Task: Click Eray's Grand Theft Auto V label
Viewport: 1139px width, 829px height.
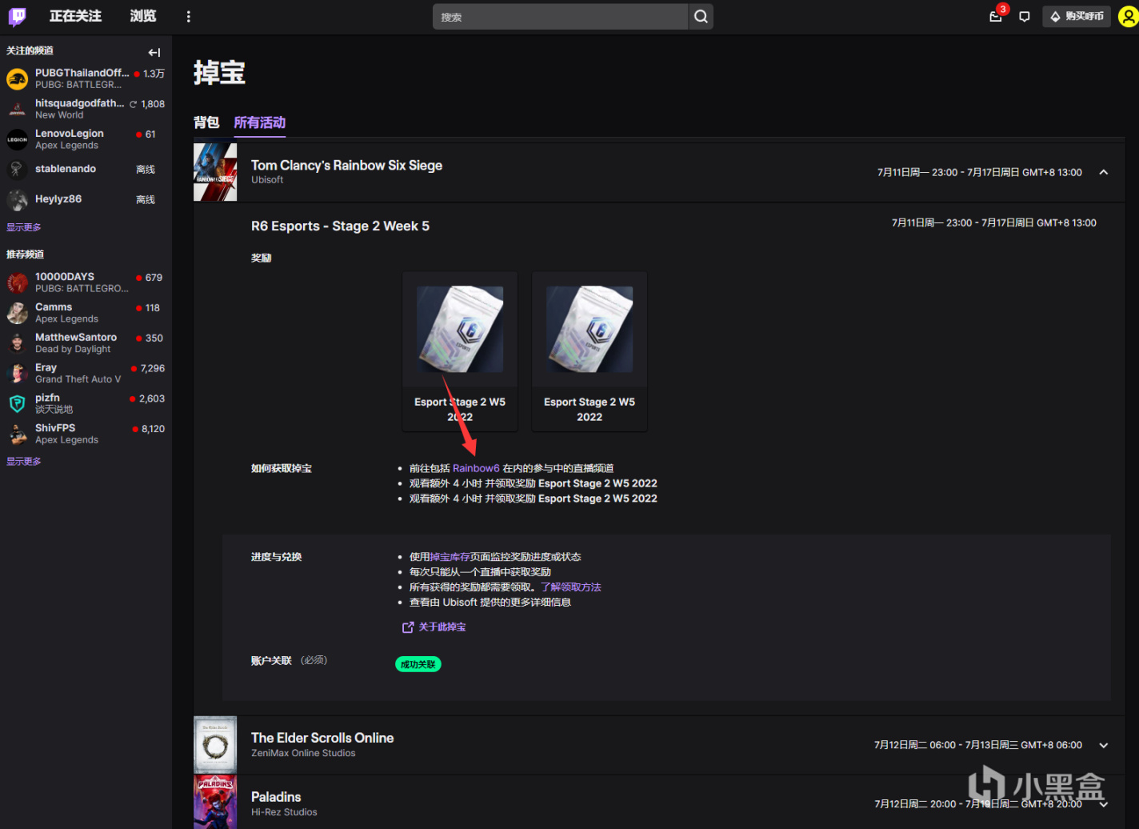Action: (x=78, y=379)
